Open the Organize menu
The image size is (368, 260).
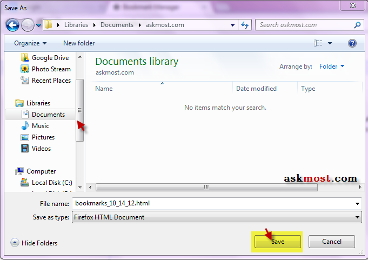pyautogui.click(x=30, y=43)
